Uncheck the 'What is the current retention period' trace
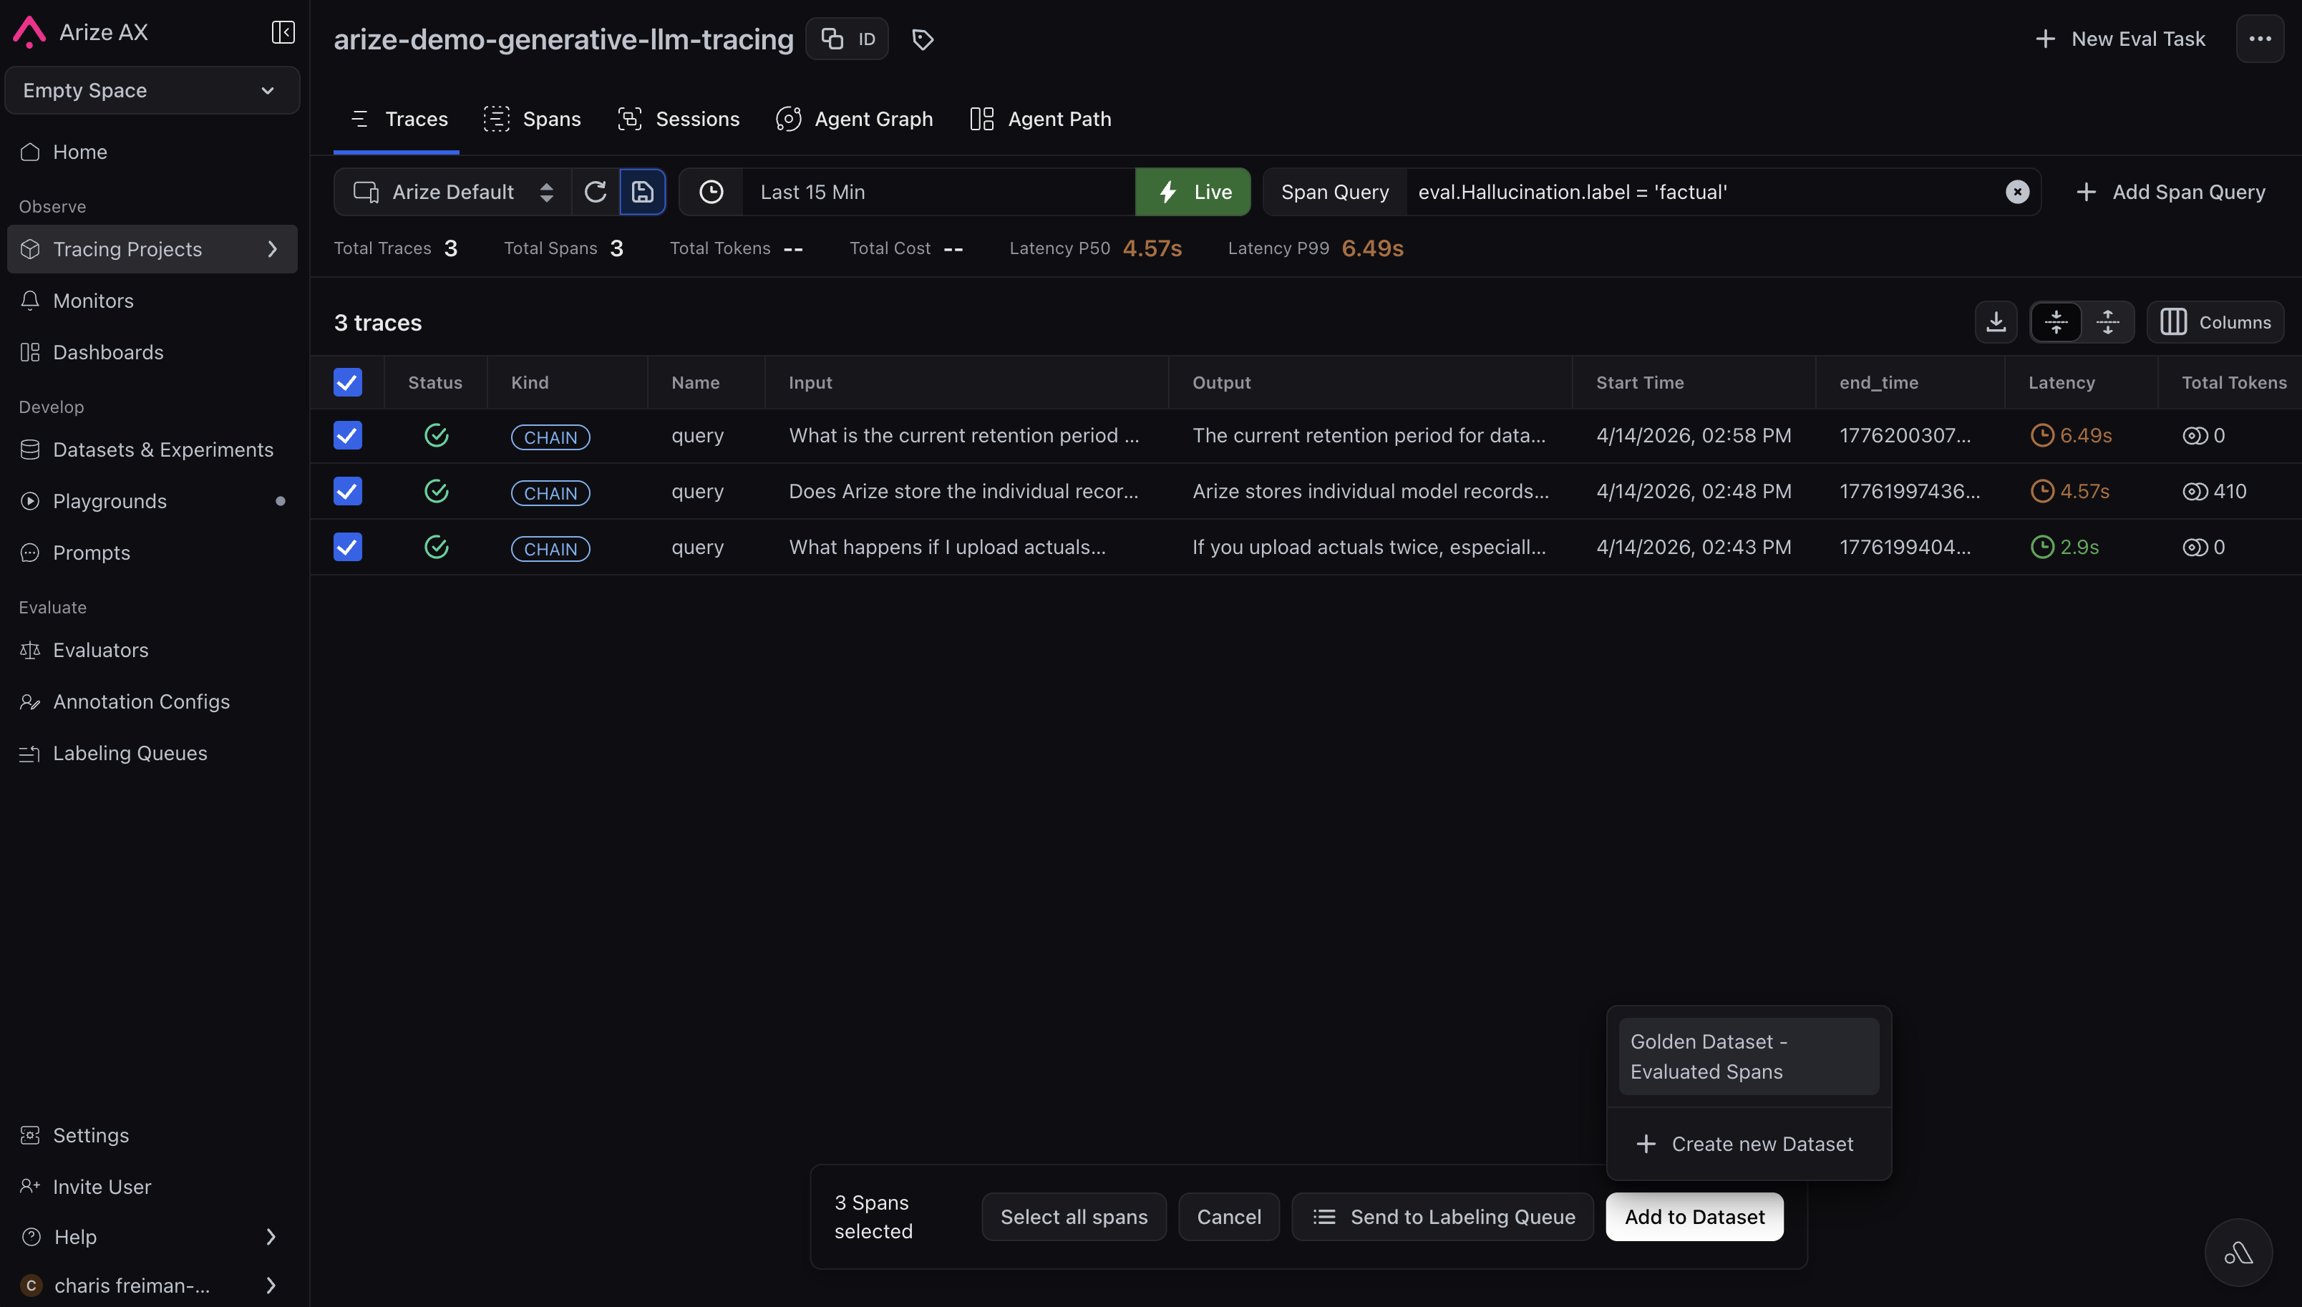The height and width of the screenshot is (1307, 2302). (x=347, y=435)
